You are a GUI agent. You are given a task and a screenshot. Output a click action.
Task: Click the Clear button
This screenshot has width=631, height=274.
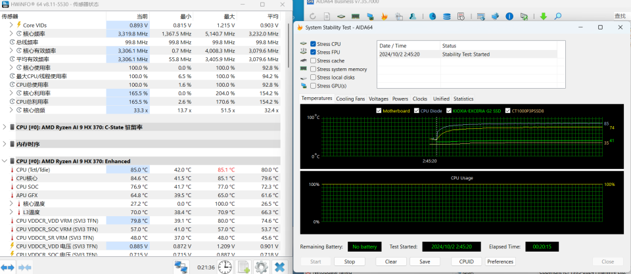(390, 262)
